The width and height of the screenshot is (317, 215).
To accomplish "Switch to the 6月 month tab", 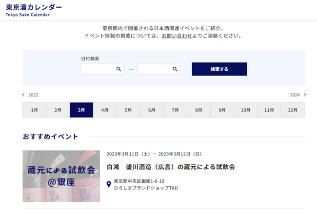I will click(x=152, y=110).
